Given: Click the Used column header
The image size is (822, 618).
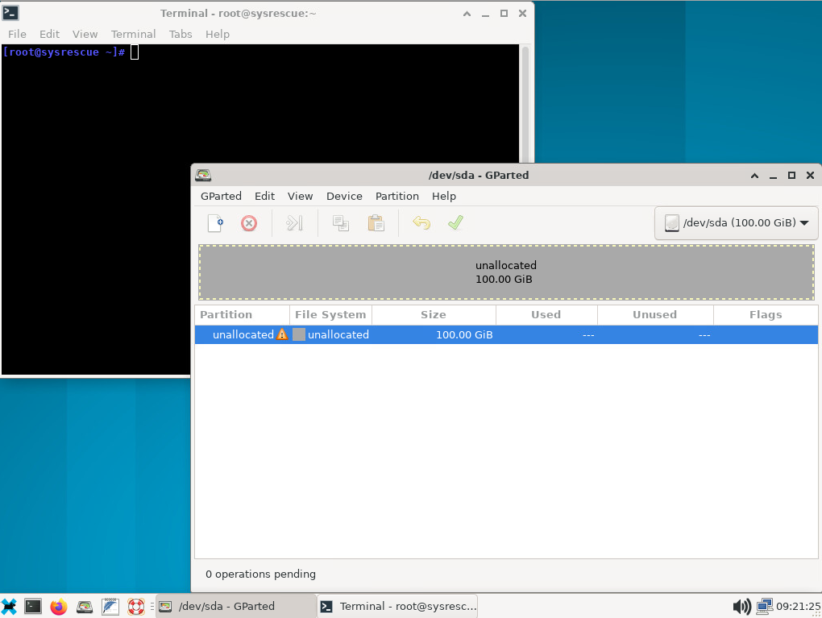Looking at the screenshot, I should 546,314.
